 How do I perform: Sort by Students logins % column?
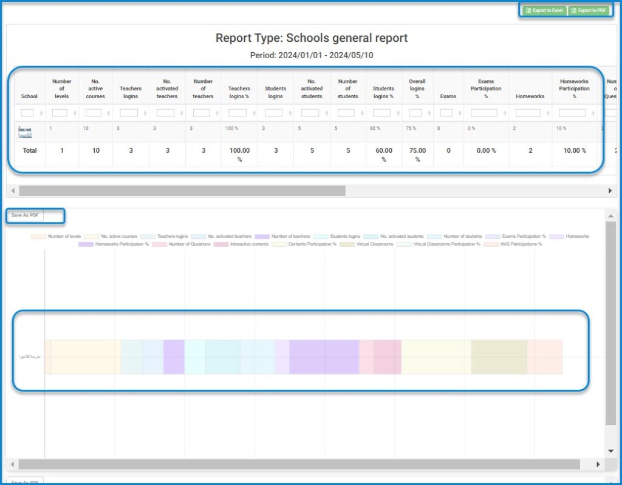point(398,113)
